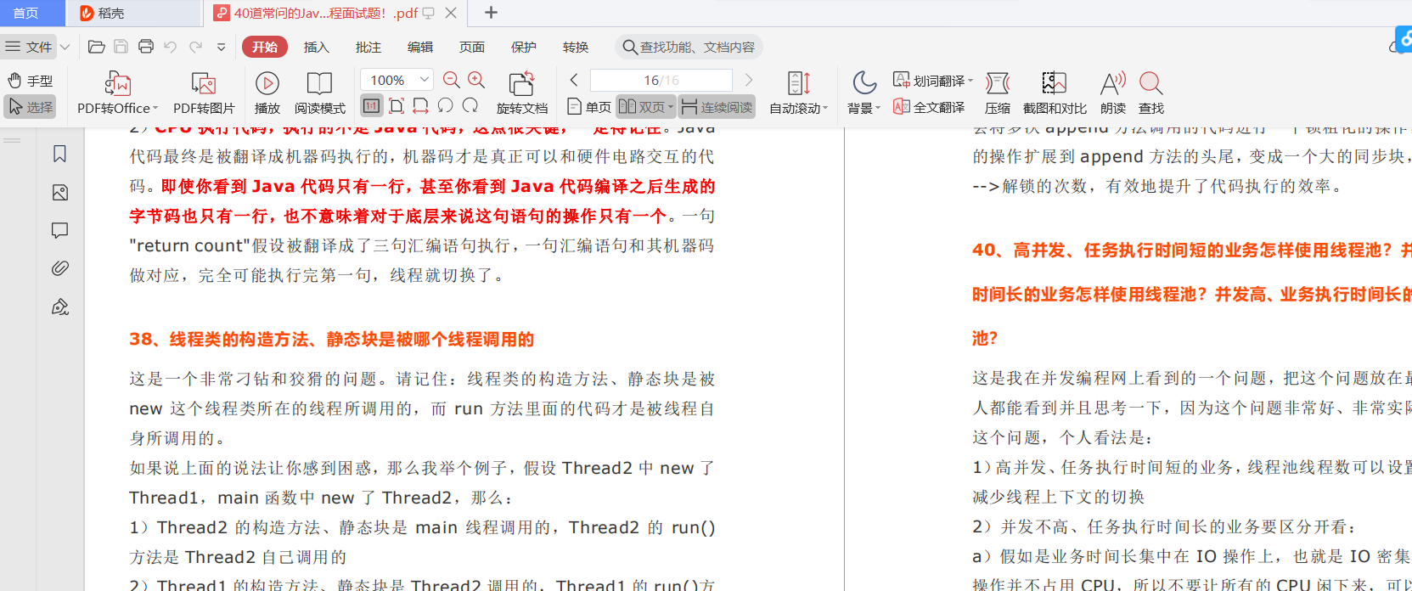Viewport: 1412px width, 591px height.
Task: Enter 阅读模式 reading mode
Action: pyautogui.click(x=320, y=93)
